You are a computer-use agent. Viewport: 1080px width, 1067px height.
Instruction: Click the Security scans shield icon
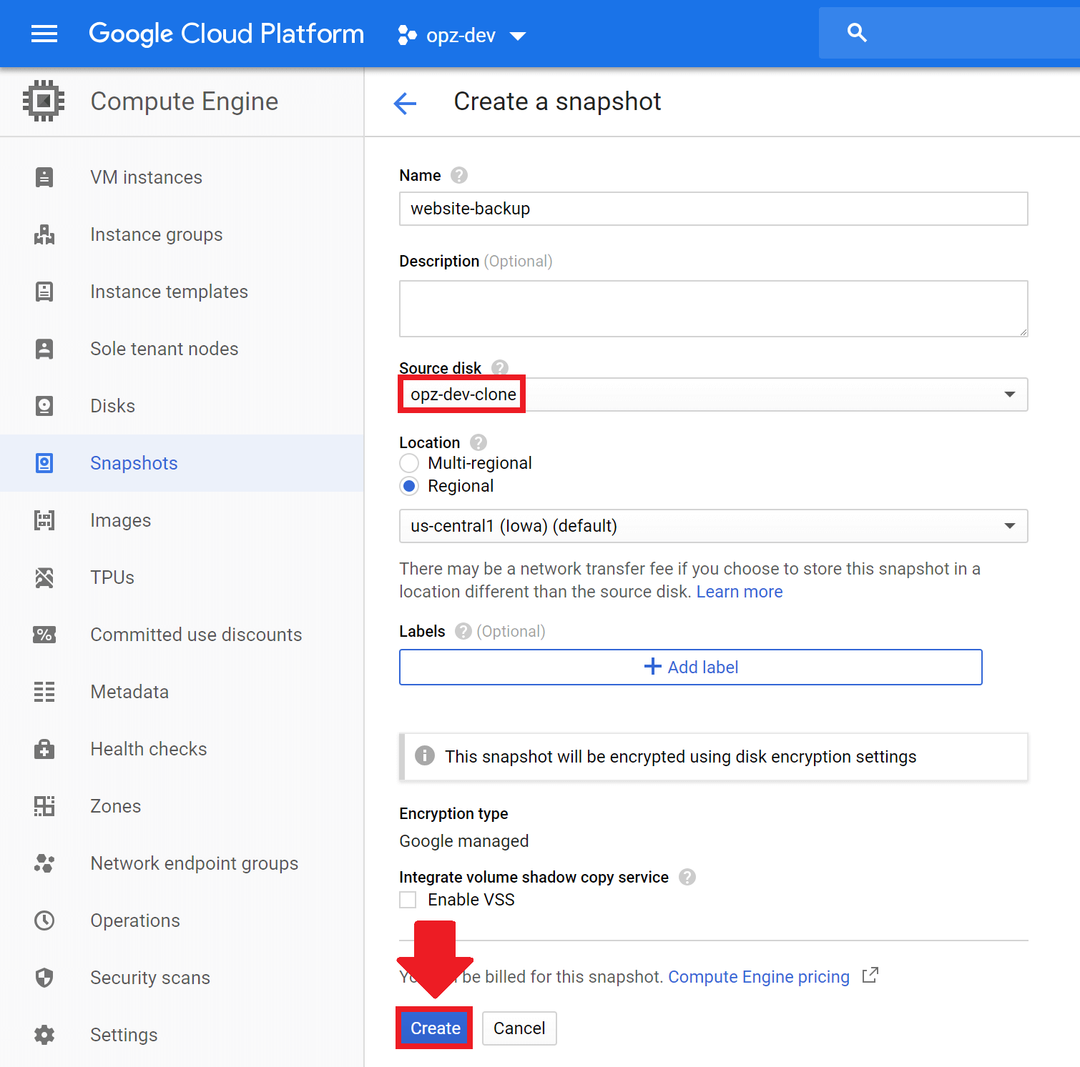pyautogui.click(x=44, y=978)
